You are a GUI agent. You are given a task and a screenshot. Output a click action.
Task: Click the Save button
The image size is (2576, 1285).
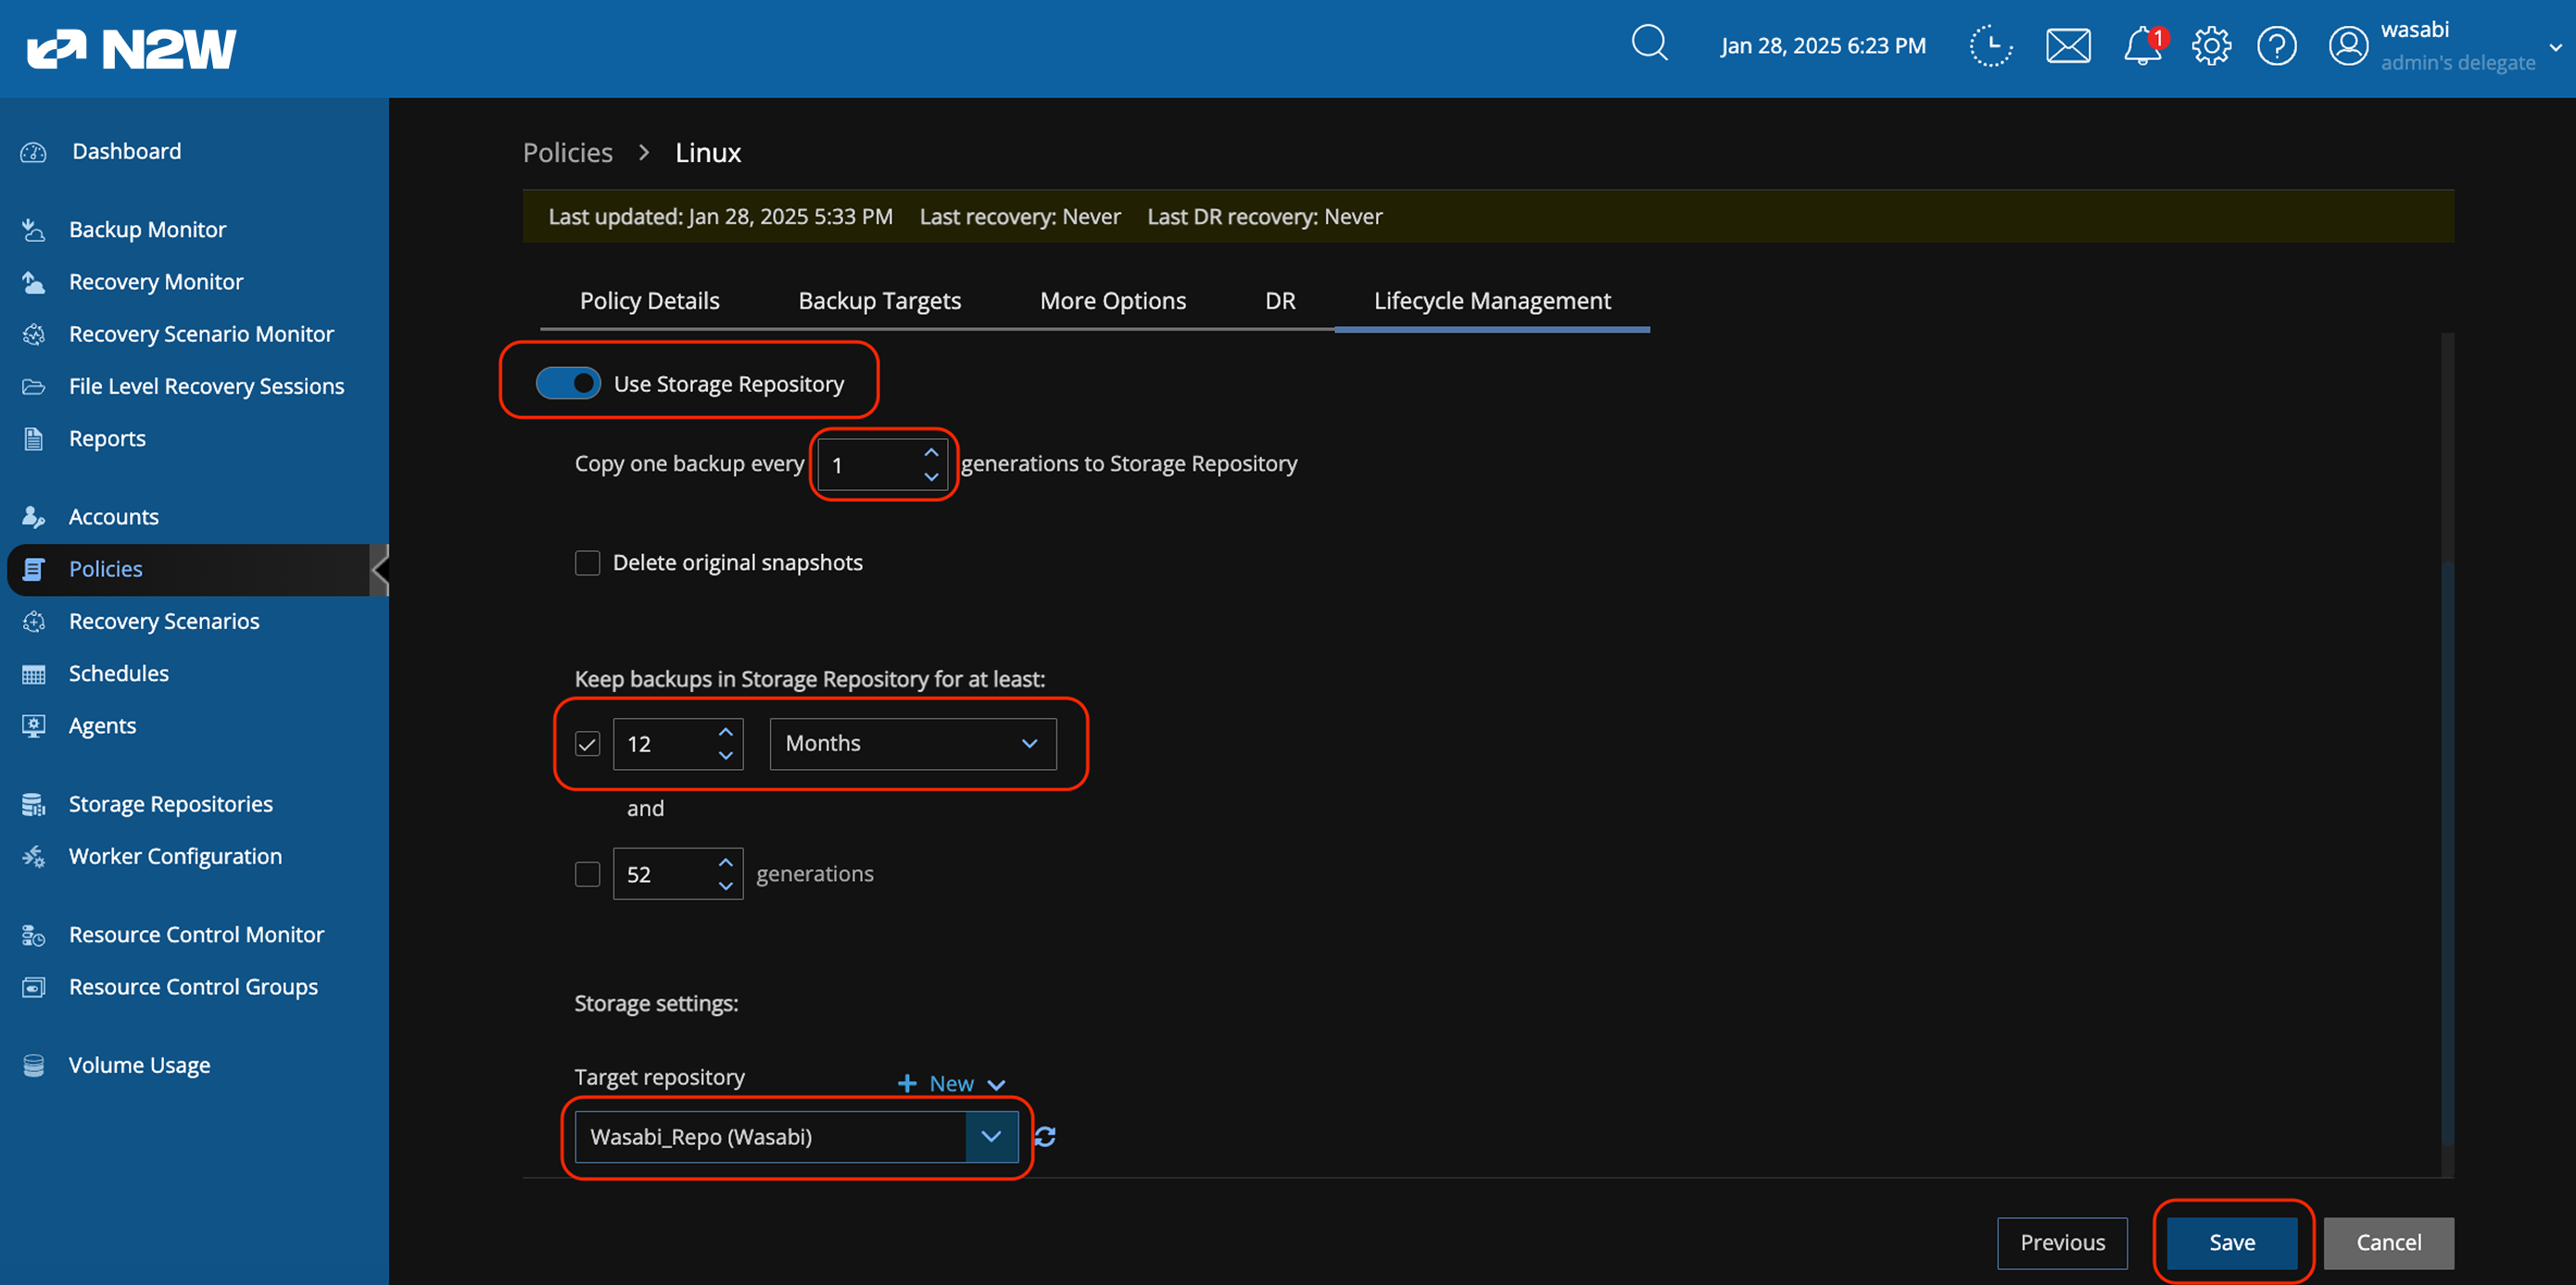tap(2231, 1242)
